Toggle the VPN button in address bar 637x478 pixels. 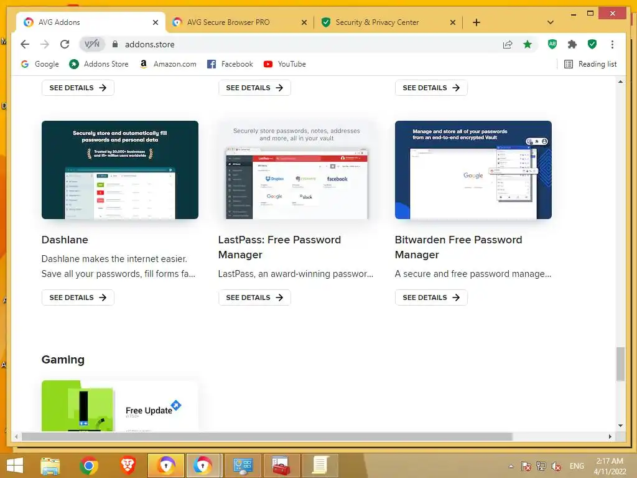92,44
